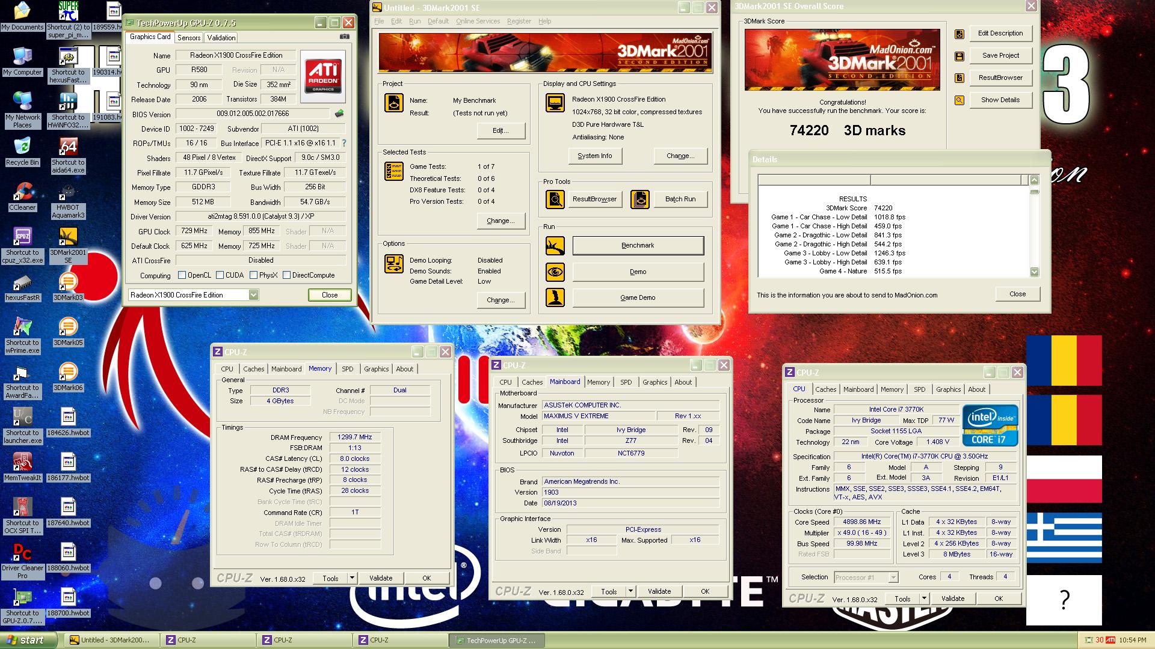Viewport: 1155px width, 649px height.
Task: Click Edit button in the Project section
Action: [500, 130]
